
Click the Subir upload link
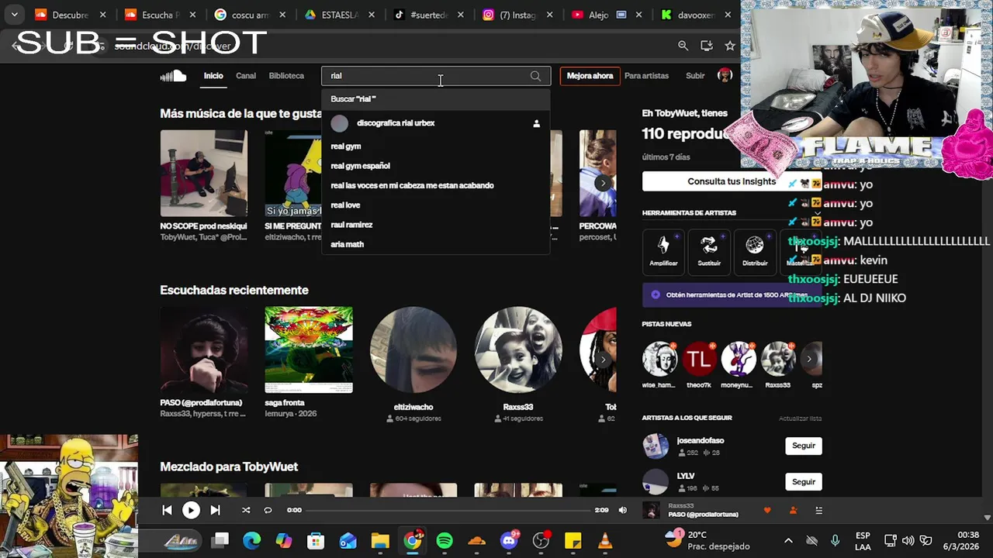(x=695, y=76)
